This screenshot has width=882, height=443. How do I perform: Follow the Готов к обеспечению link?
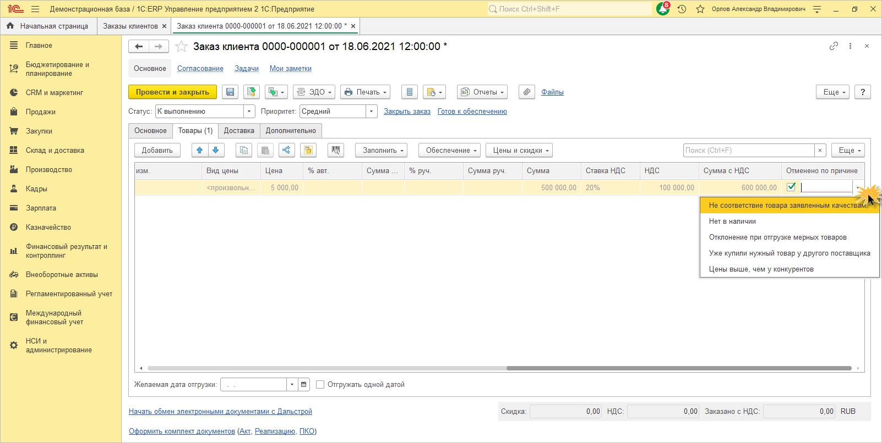point(472,112)
